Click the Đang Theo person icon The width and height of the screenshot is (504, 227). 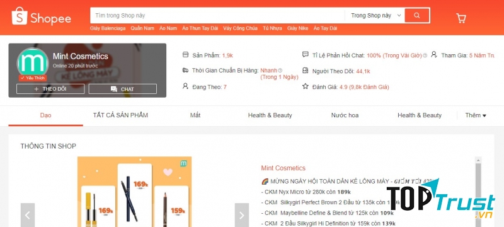coord(185,86)
